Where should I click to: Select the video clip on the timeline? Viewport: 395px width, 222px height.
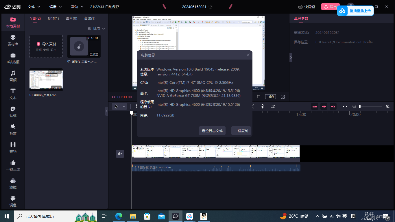(x=216, y=153)
